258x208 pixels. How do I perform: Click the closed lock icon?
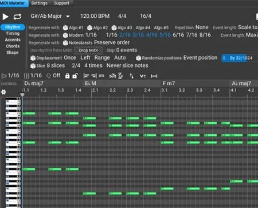[67, 76]
